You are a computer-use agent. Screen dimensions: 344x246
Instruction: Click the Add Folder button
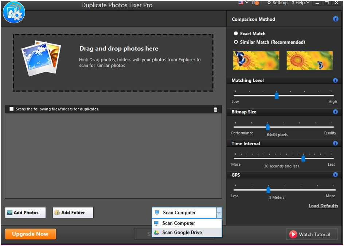point(73,213)
